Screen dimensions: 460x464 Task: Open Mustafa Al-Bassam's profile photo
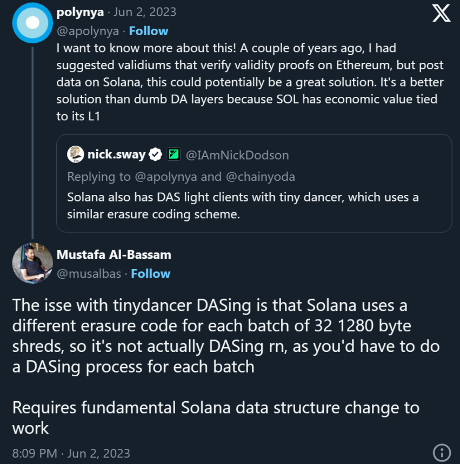pyautogui.click(x=32, y=263)
